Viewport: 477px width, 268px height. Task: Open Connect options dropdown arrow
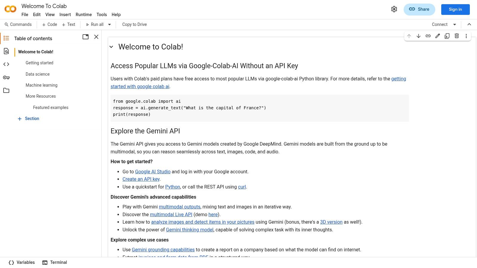coord(455,24)
